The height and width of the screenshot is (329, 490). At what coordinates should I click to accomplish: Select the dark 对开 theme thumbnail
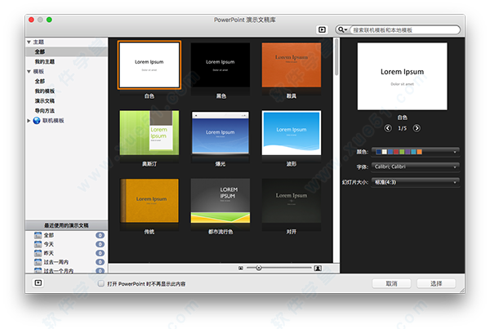(x=292, y=200)
